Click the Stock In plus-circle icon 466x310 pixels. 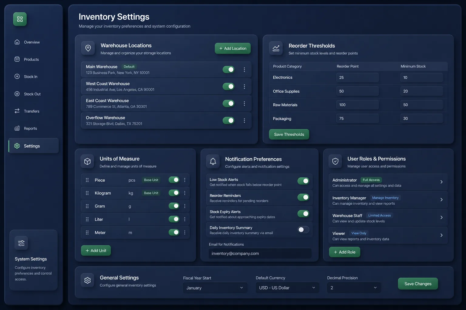[x=17, y=77]
